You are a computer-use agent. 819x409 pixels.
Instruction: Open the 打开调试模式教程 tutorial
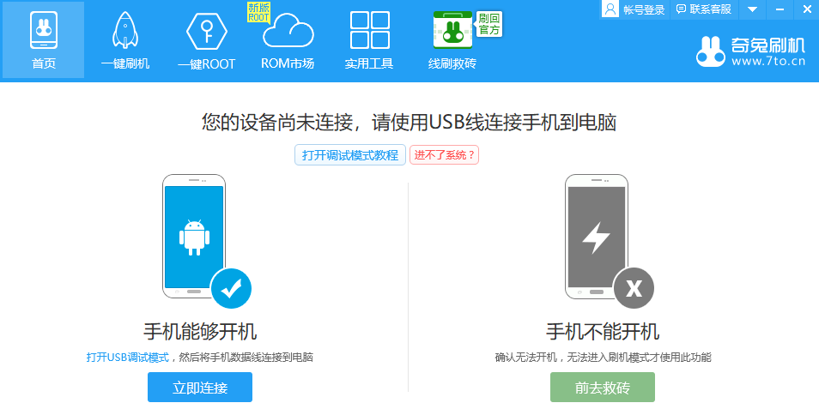[350, 155]
